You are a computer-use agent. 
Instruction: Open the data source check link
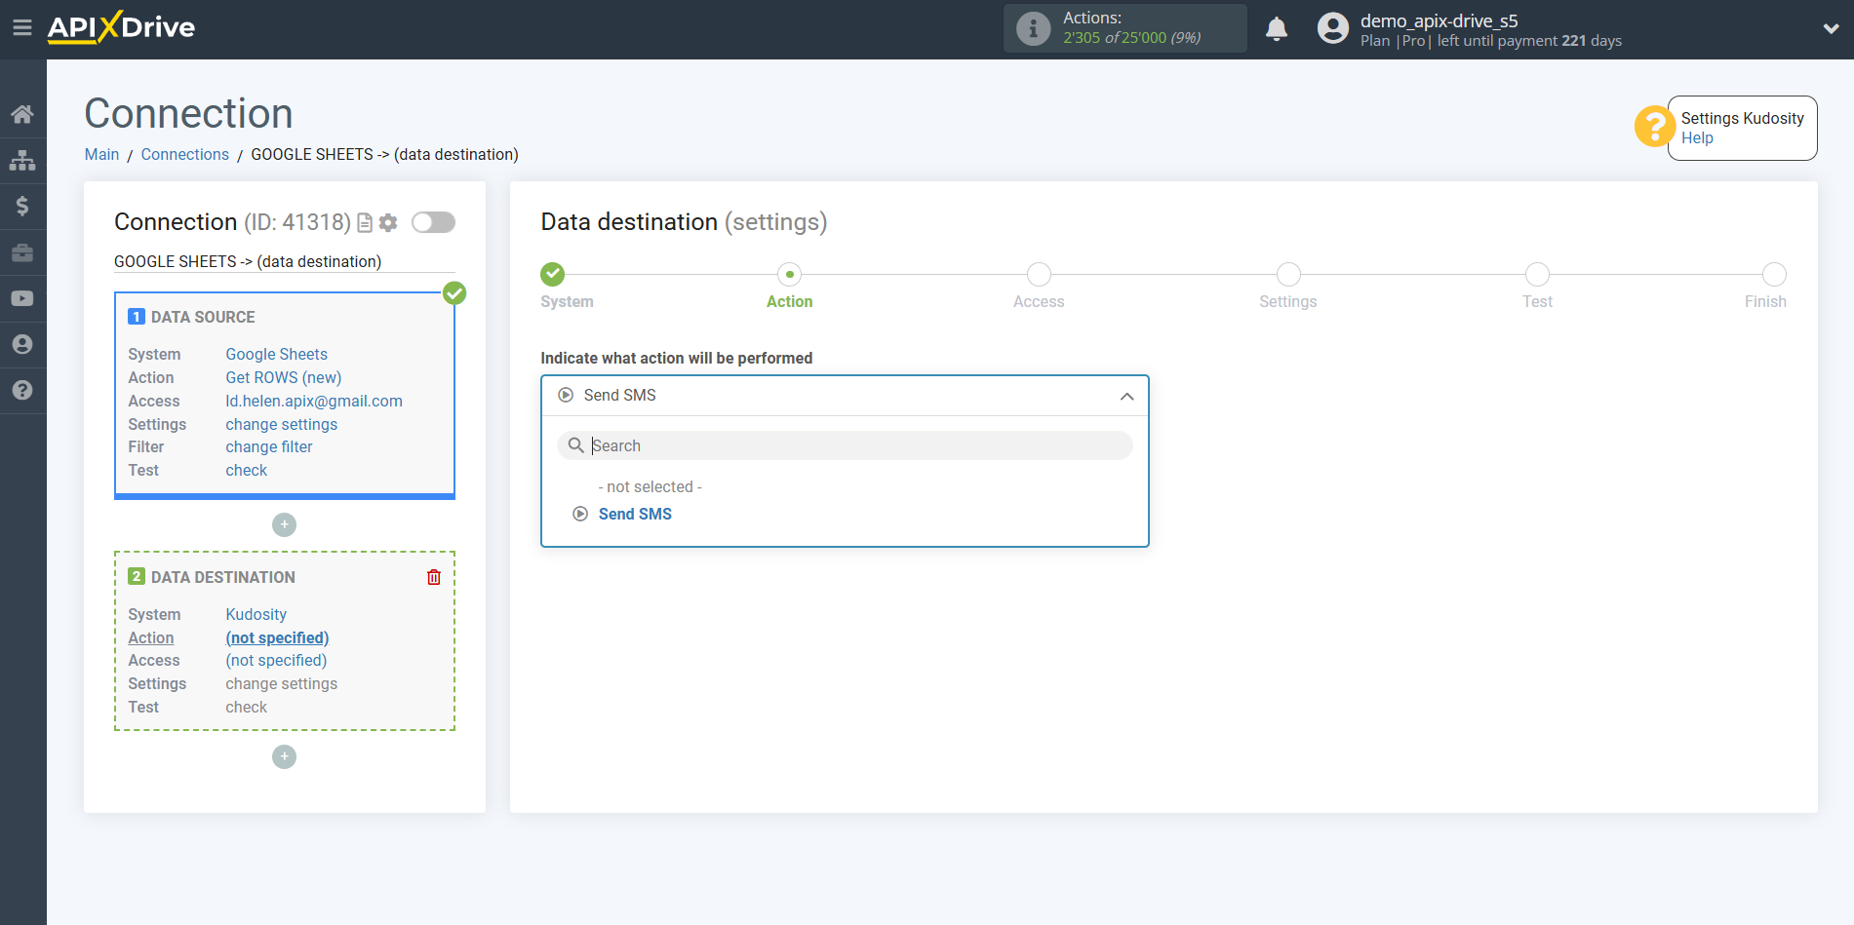pos(246,470)
